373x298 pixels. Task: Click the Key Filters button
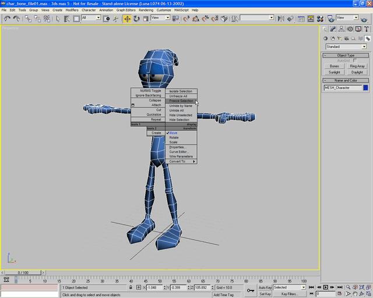290,295
